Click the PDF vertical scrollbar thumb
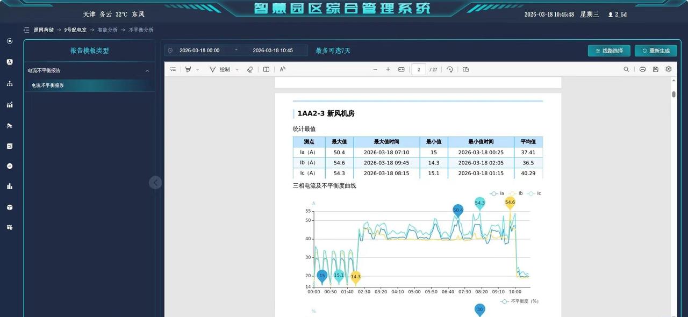The image size is (688, 317). pos(673,95)
